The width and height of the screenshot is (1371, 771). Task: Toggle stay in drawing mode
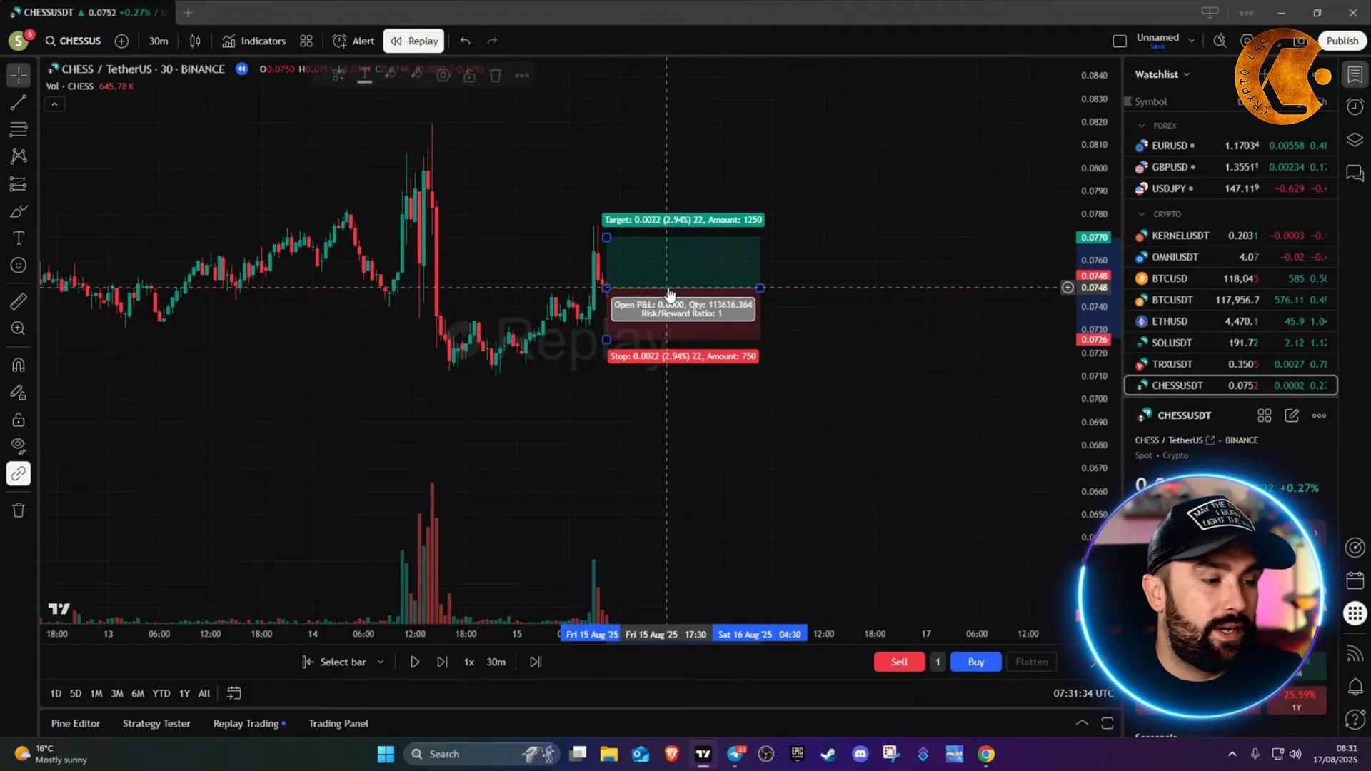(x=19, y=393)
